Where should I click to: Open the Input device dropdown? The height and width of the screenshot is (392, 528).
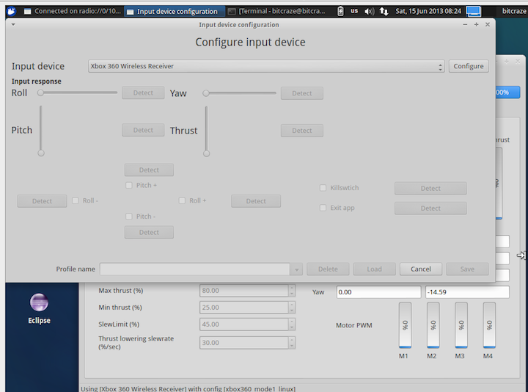266,66
